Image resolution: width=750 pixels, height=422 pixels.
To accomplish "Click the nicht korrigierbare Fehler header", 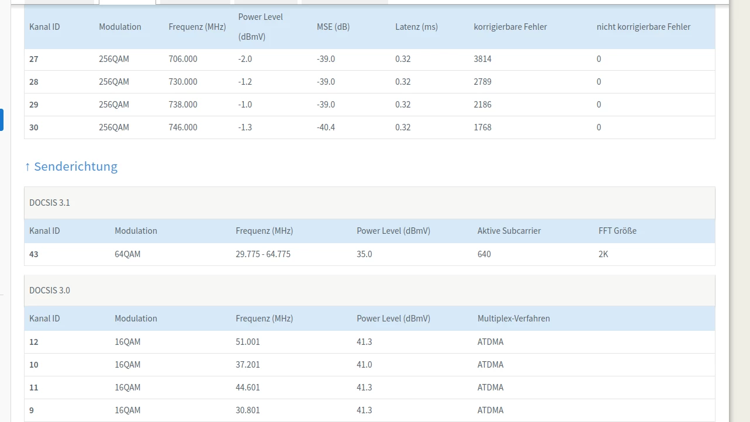I will pos(644,27).
